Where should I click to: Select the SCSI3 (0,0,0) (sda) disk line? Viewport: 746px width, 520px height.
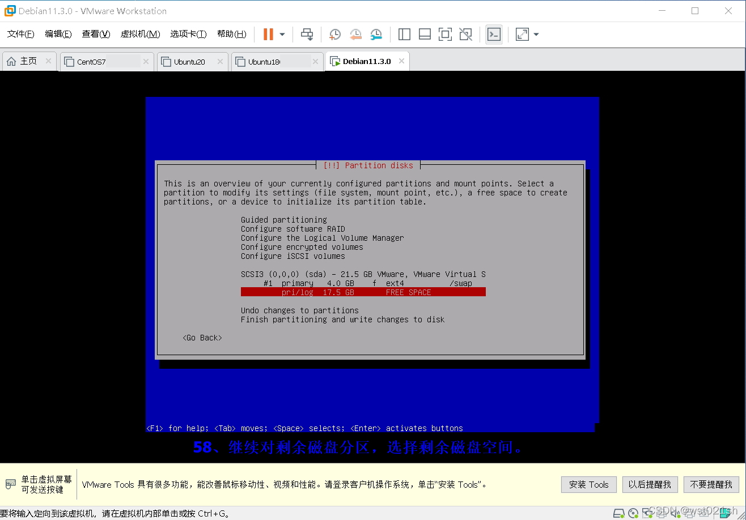(363, 274)
